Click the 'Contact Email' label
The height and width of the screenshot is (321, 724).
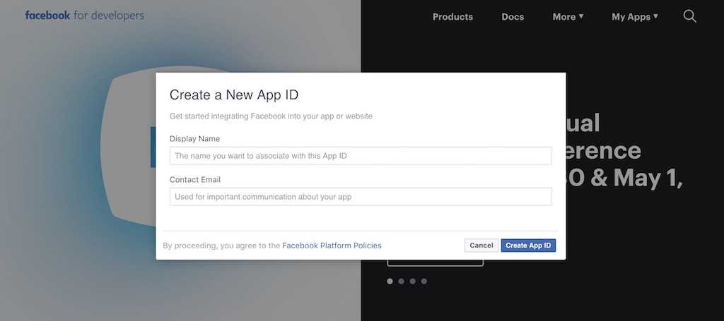tap(195, 180)
